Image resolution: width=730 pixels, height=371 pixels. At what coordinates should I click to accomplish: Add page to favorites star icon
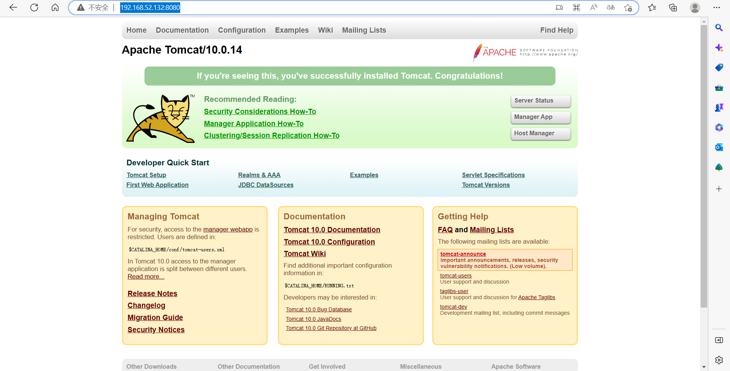click(628, 8)
